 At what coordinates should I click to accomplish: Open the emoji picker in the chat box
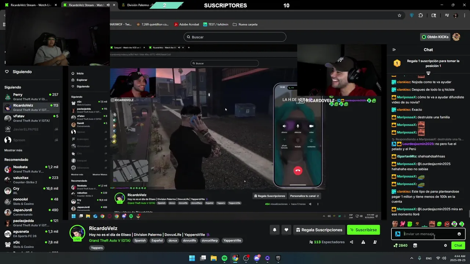(x=459, y=234)
